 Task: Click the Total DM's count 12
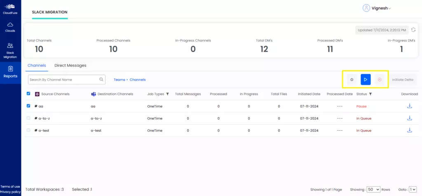click(x=264, y=49)
